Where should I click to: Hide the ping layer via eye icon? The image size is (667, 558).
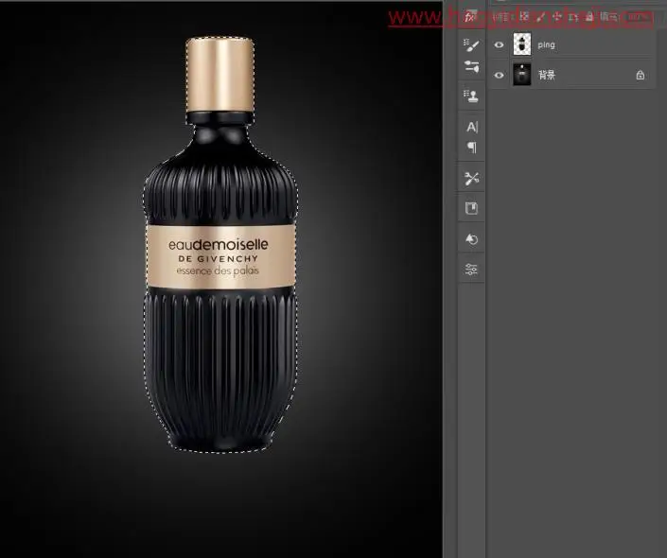[x=499, y=44]
